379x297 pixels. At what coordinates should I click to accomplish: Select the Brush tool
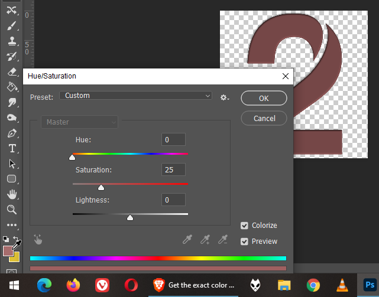tap(12, 26)
